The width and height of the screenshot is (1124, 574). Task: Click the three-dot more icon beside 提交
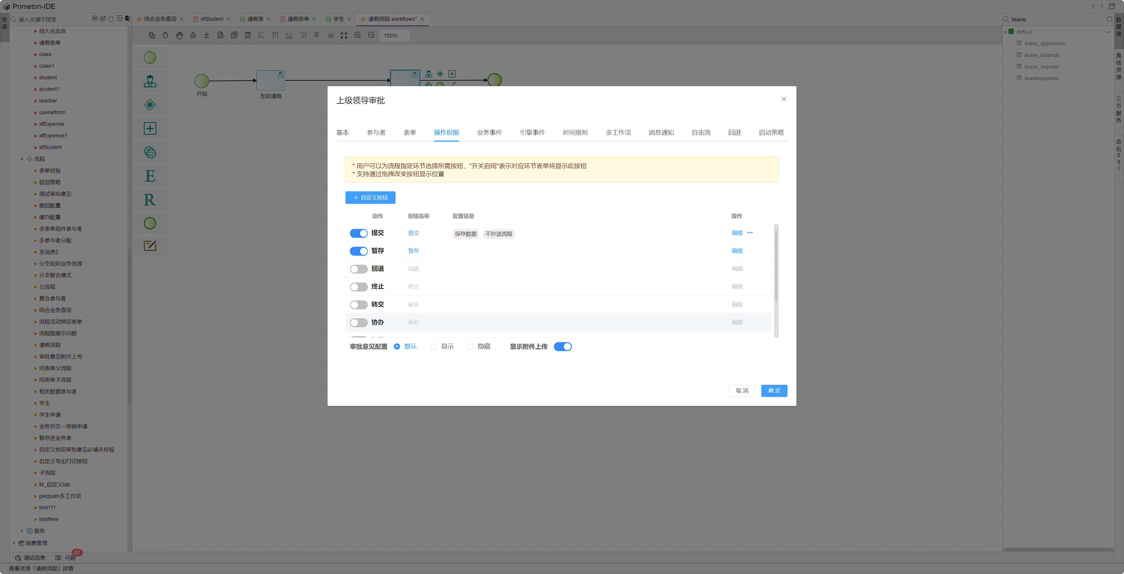click(750, 233)
